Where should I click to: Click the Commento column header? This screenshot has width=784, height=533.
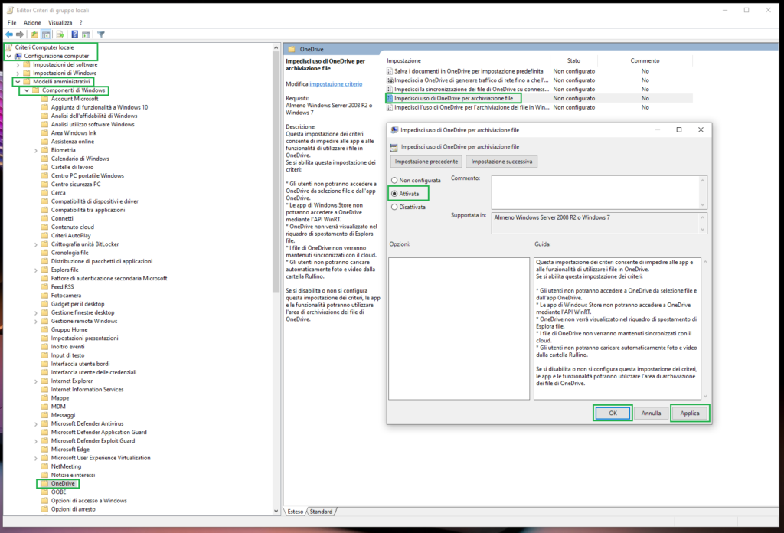[x=645, y=60]
